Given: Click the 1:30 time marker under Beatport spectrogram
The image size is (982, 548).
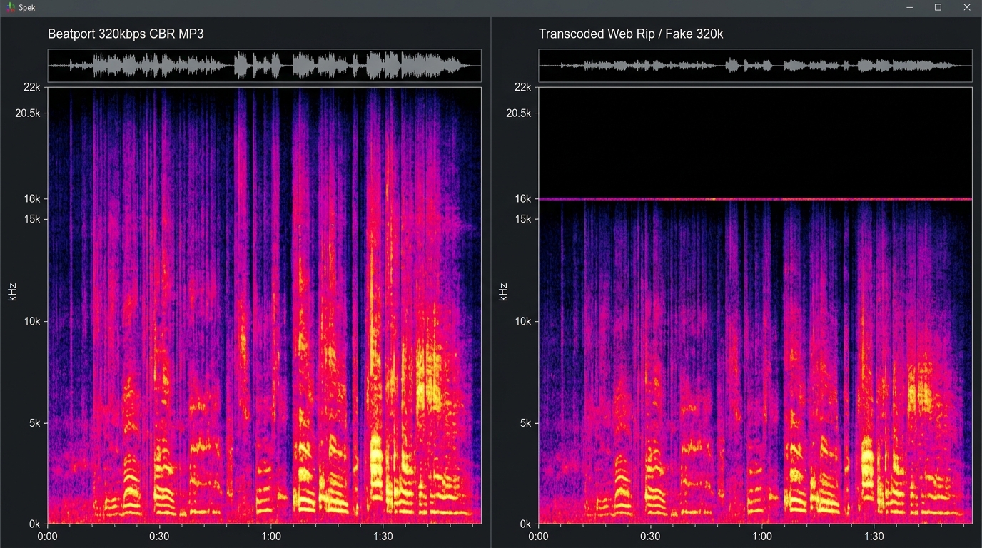Looking at the screenshot, I should click(383, 537).
